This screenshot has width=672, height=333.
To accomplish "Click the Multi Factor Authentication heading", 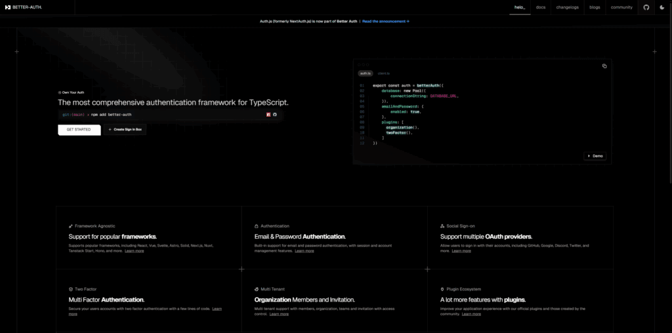I will tap(106, 300).
